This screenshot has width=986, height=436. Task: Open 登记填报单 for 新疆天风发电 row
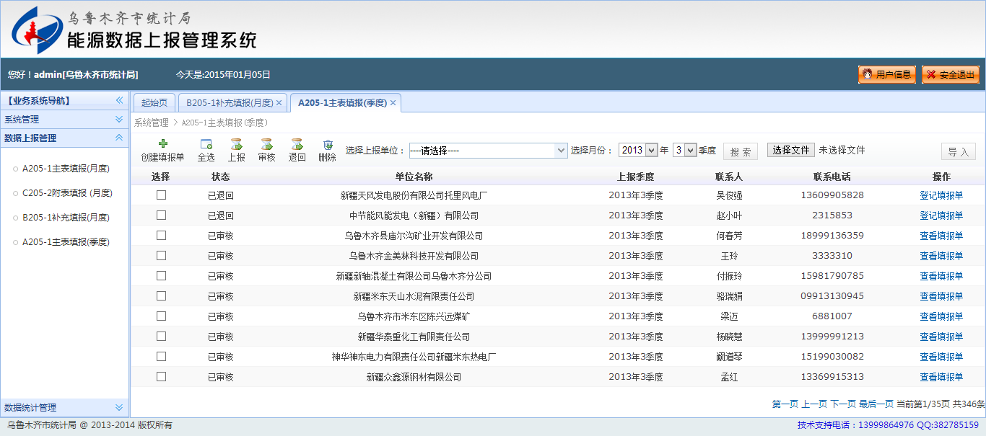point(941,195)
